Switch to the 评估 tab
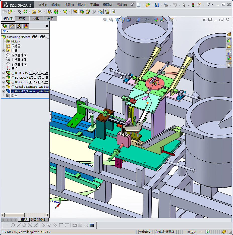The height and width of the screenshot is (235, 233). pos(50,18)
